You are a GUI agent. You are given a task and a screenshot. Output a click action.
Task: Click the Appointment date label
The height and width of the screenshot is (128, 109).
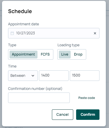click(24, 24)
